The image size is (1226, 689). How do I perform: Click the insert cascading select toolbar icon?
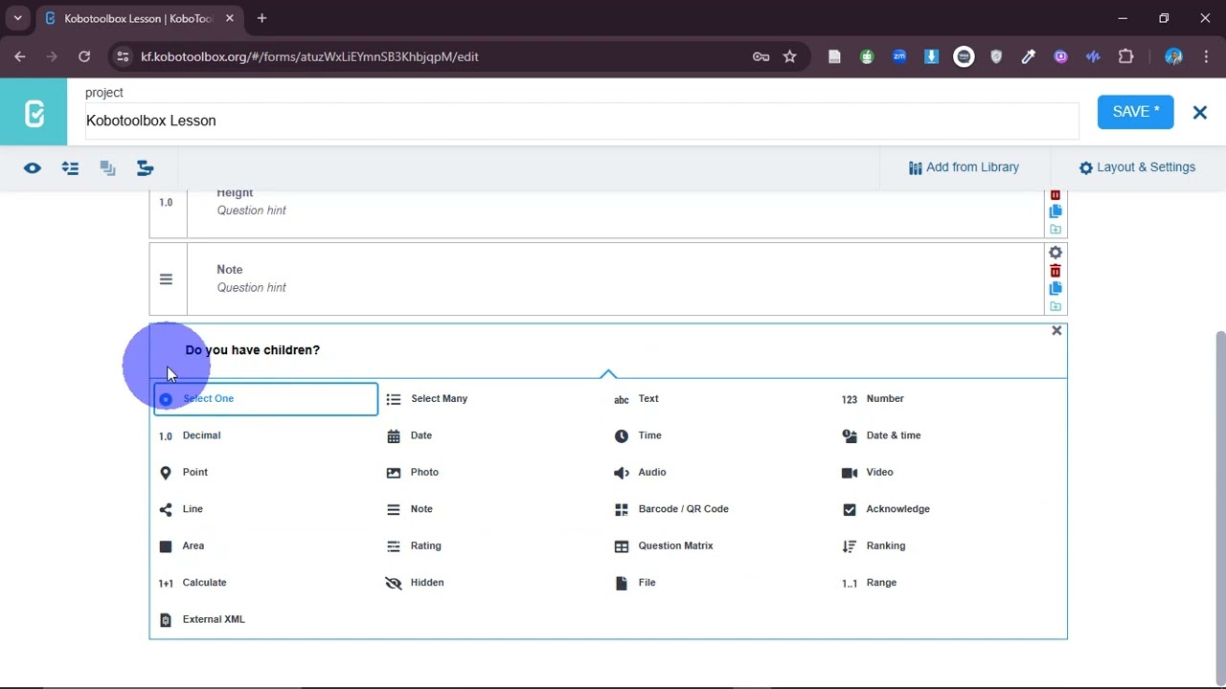coord(146,168)
